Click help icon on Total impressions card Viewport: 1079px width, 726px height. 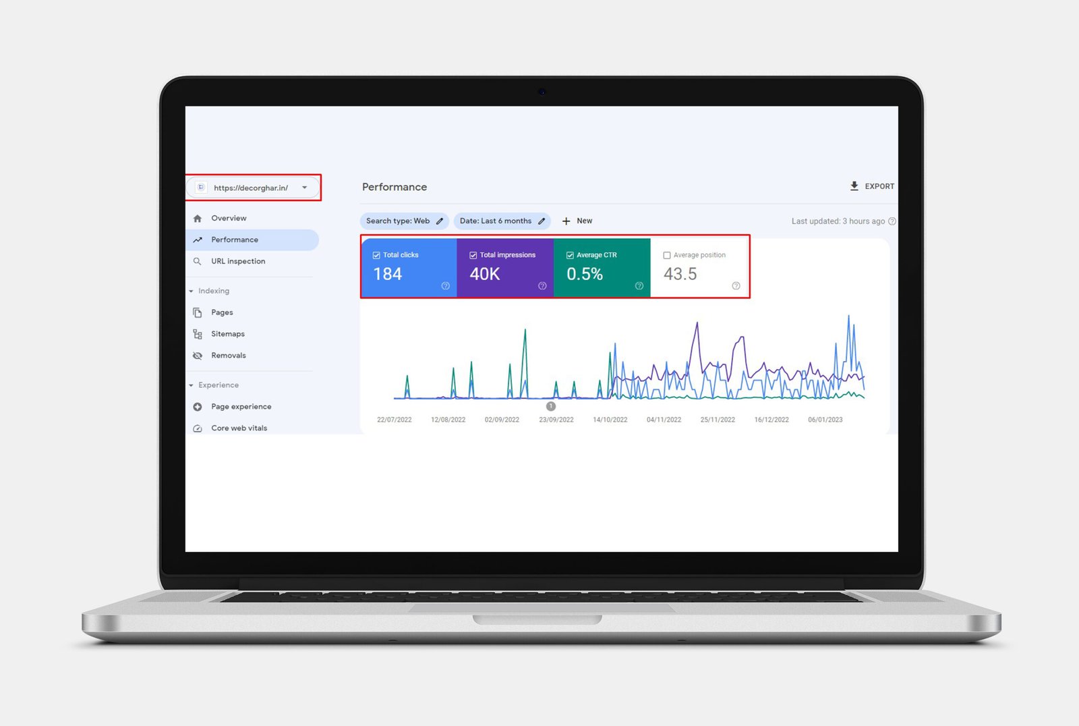pyautogui.click(x=542, y=286)
